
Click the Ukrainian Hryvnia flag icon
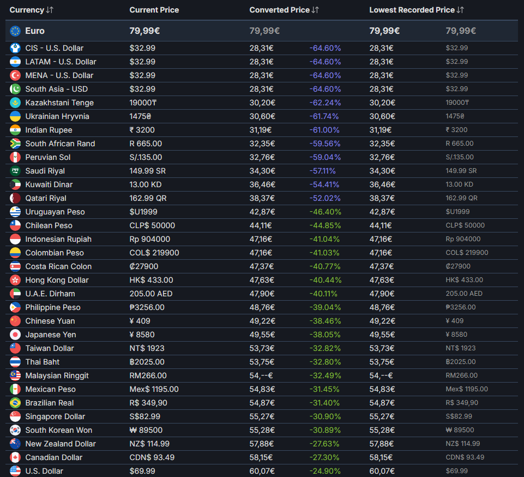click(x=15, y=116)
